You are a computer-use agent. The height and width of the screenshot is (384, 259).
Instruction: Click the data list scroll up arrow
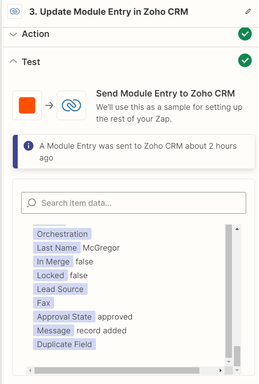pyautogui.click(x=237, y=229)
